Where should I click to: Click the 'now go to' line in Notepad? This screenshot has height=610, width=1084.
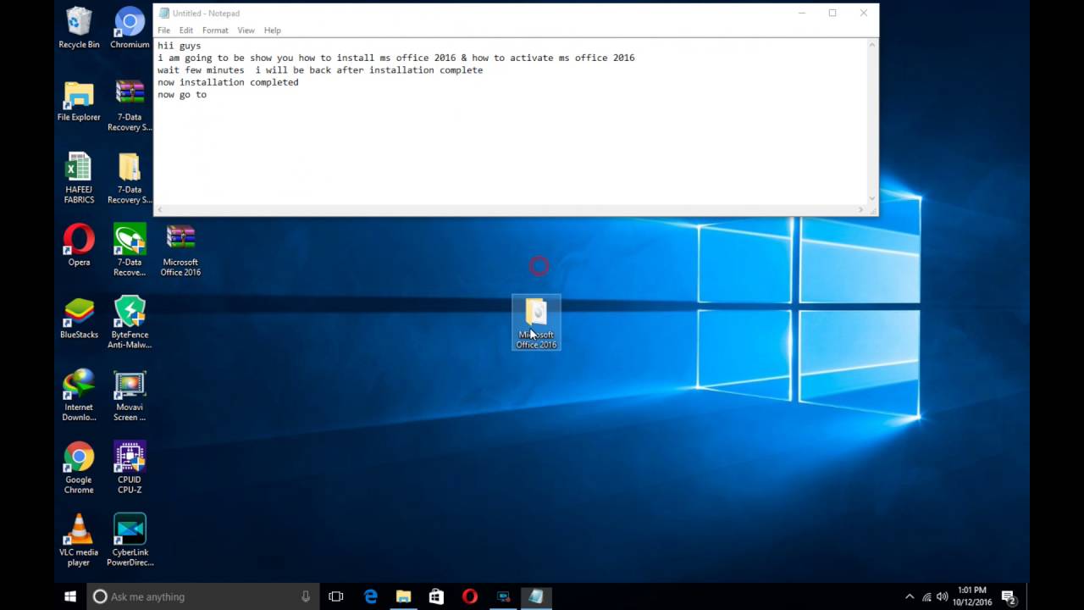[182, 95]
